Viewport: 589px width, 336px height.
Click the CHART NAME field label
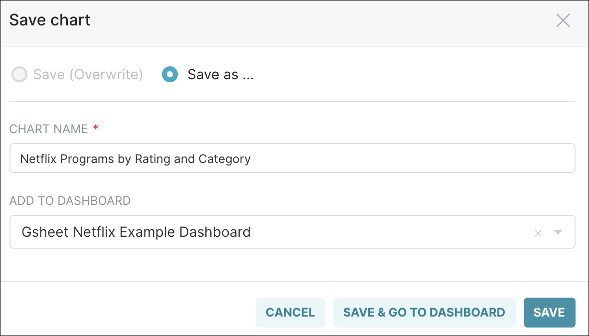(x=49, y=129)
